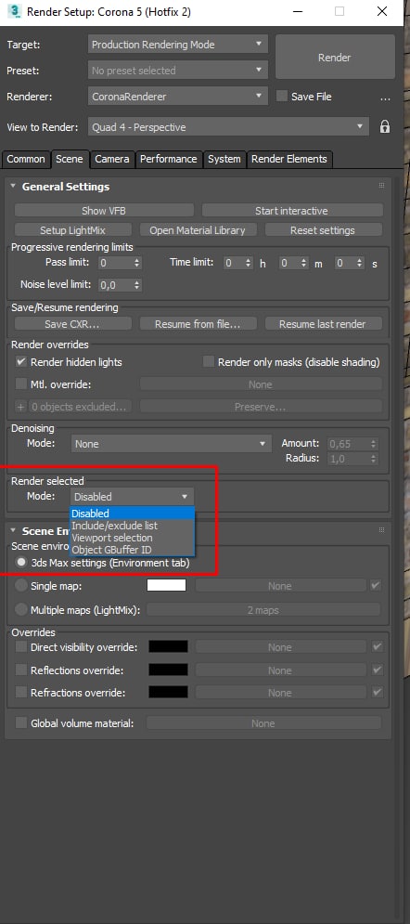Choose Viewport selection option
The width and height of the screenshot is (410, 924).
[x=132, y=538]
